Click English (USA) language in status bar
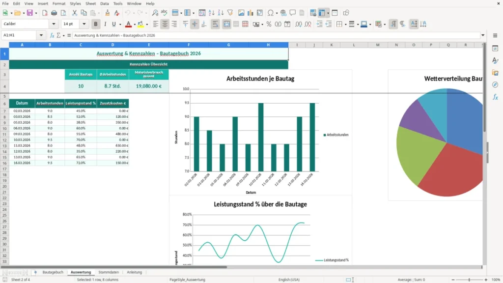Screen dimensions: 503x283 [289, 280]
